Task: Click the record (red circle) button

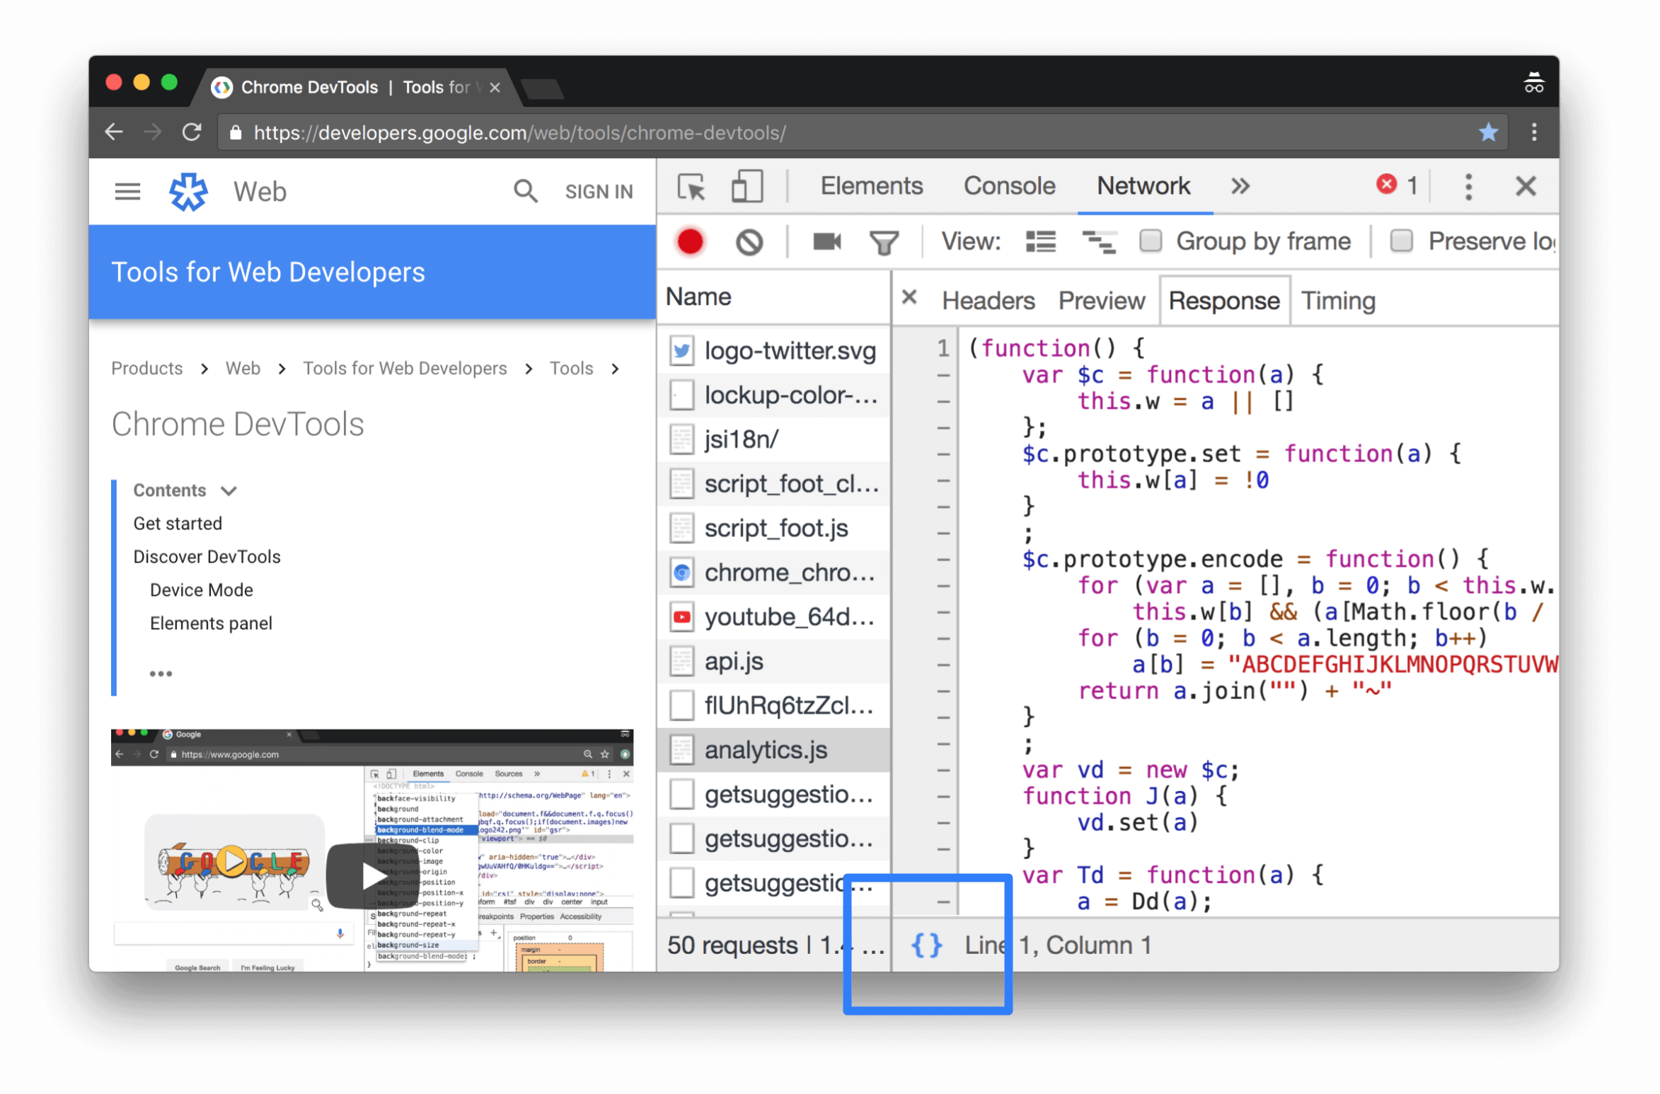Action: [x=690, y=241]
